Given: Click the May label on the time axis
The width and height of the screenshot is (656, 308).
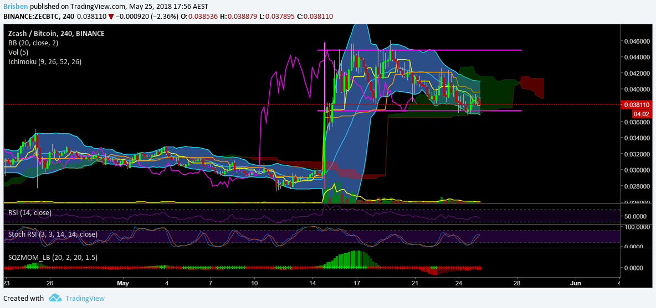Looking at the screenshot, I should [x=124, y=283].
